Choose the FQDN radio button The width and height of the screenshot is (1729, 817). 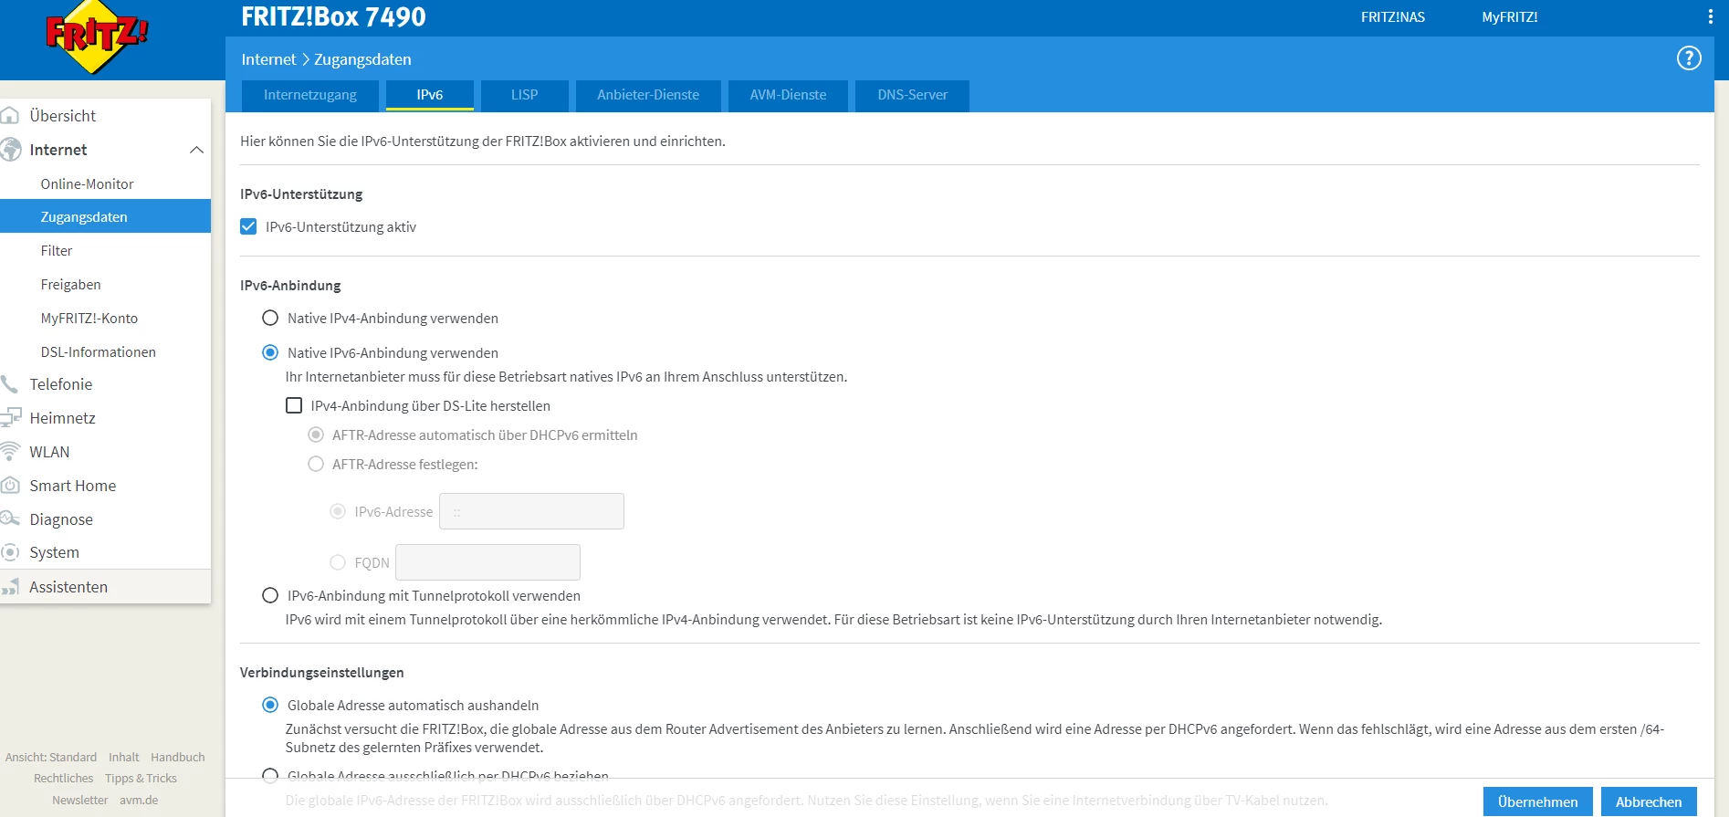tap(338, 562)
